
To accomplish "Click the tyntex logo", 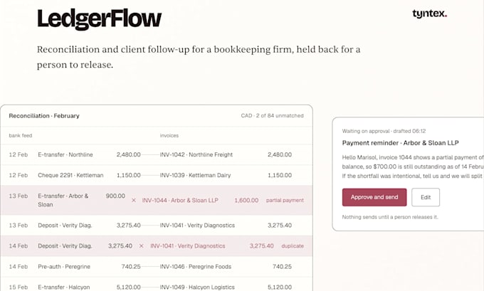I will click(x=429, y=14).
